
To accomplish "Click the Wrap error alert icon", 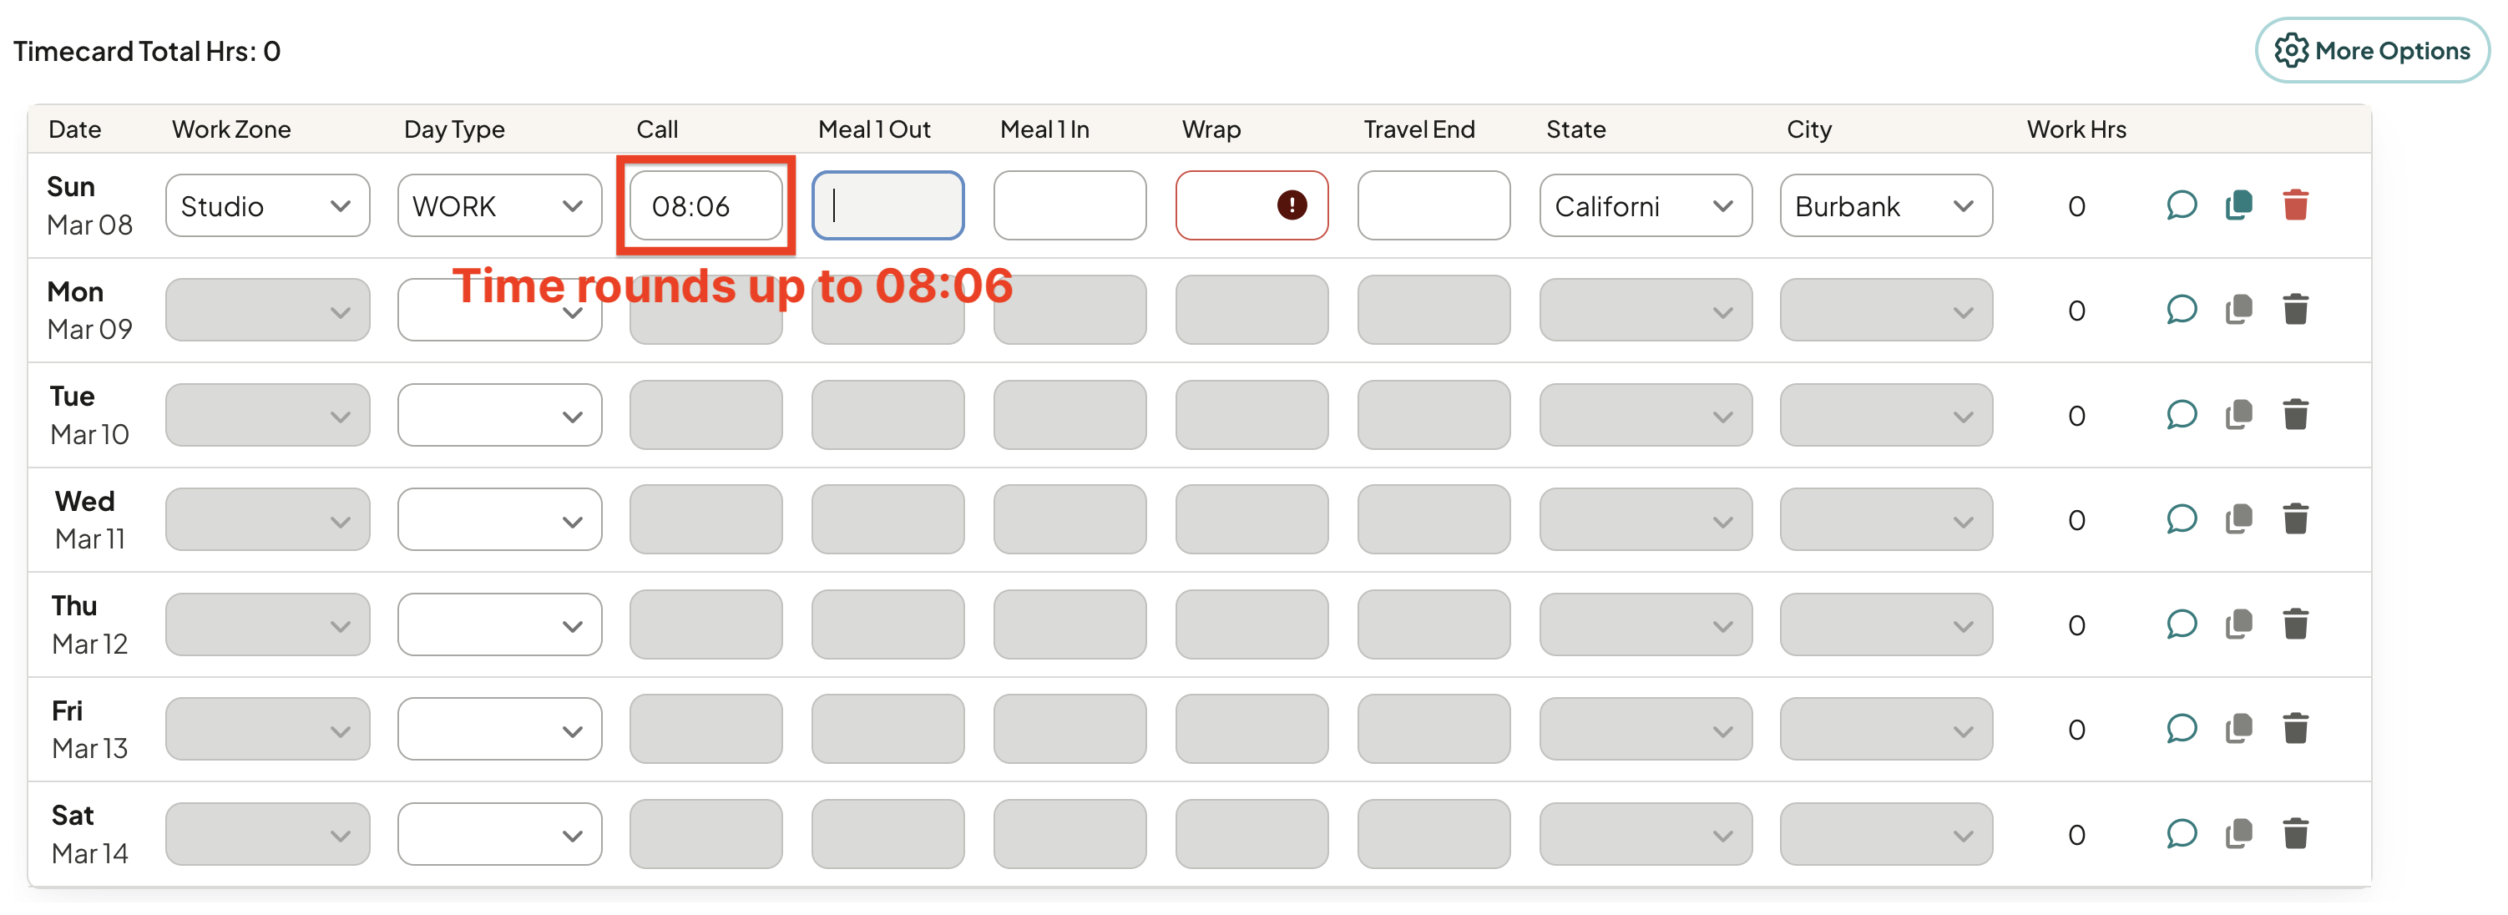I will click(1291, 205).
